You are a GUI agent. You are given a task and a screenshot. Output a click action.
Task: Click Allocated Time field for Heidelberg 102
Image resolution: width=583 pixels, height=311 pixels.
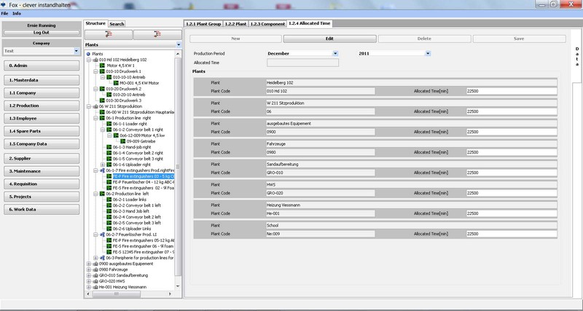pos(510,91)
